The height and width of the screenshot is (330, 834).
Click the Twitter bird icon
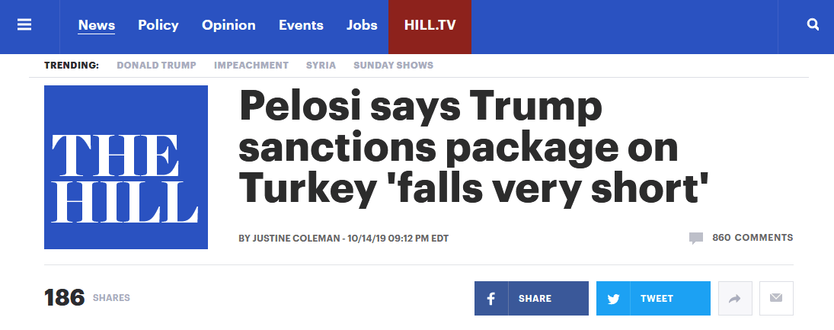coord(613,299)
